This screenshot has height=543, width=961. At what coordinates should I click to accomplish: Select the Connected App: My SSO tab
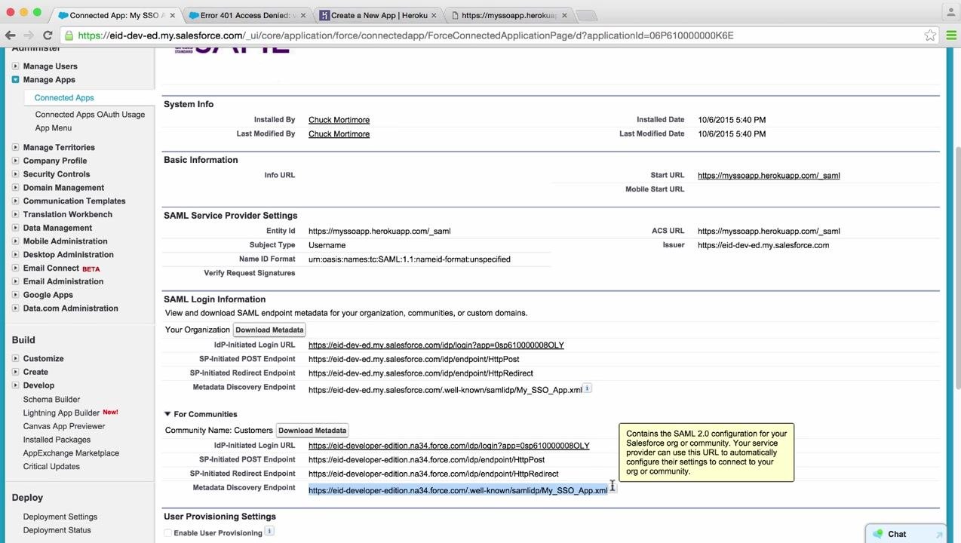pos(117,15)
